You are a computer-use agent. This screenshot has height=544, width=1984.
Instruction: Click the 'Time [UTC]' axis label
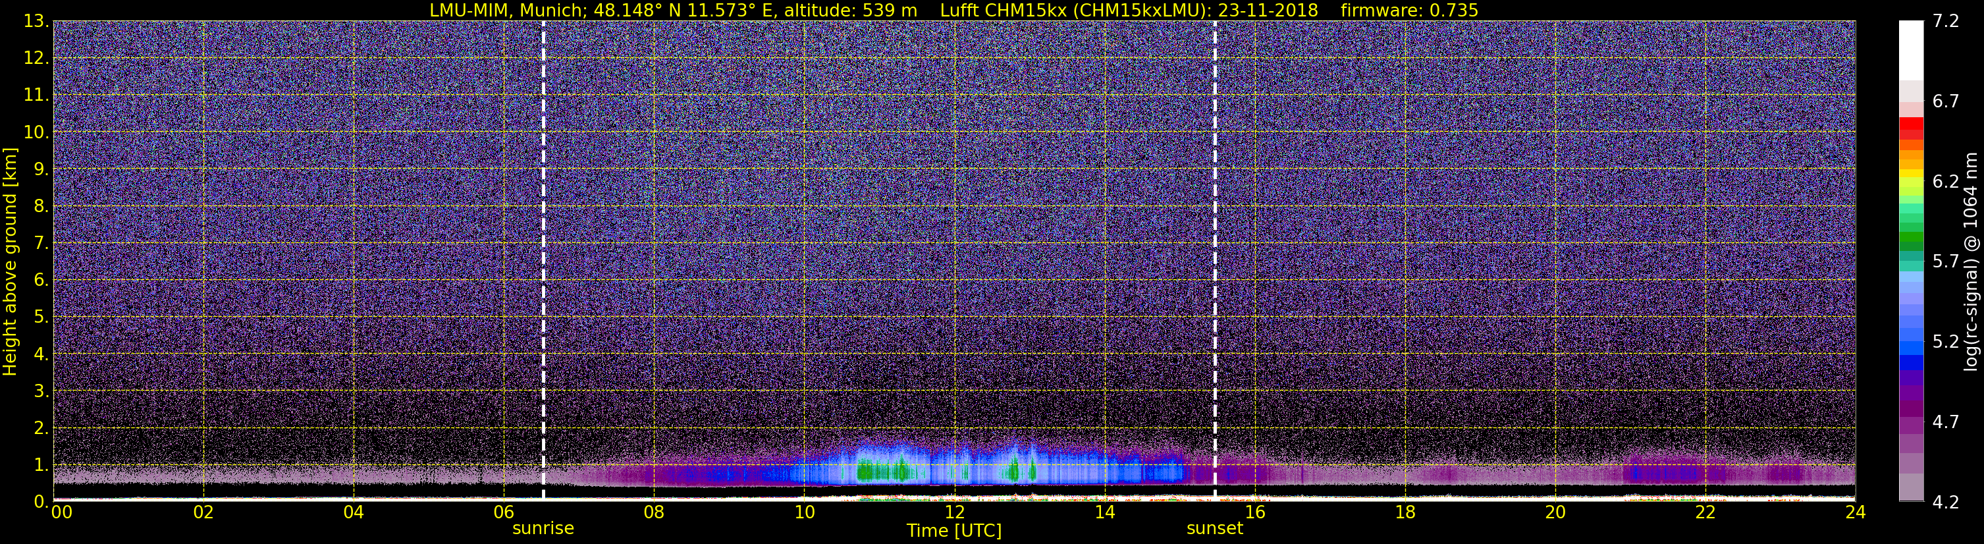(954, 531)
